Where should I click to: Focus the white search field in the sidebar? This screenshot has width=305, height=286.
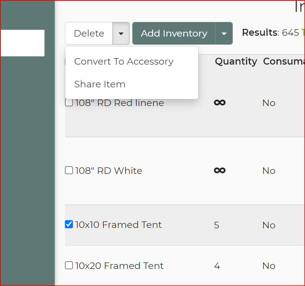pos(22,43)
